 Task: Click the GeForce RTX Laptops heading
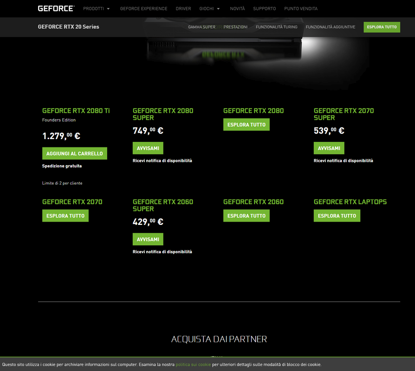coord(350,202)
